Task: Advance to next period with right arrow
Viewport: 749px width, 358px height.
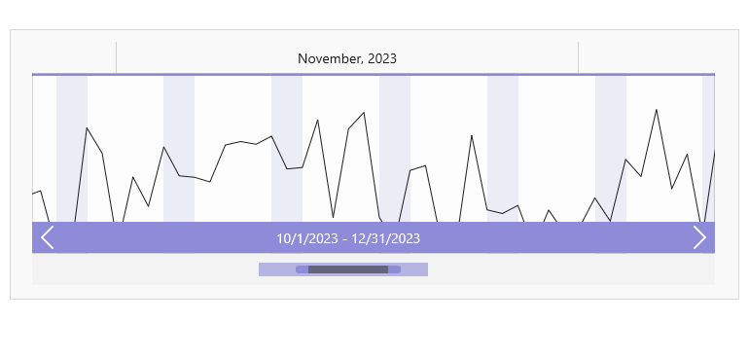Action: click(x=699, y=237)
